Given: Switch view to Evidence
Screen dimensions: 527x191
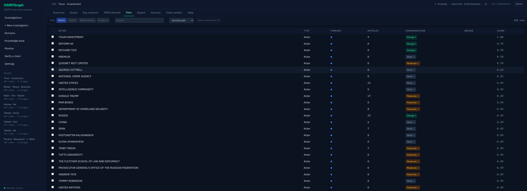Looking at the screenshot, I should tap(103, 20).
